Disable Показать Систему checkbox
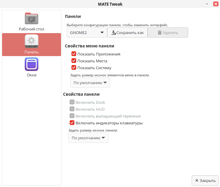 click(74, 68)
